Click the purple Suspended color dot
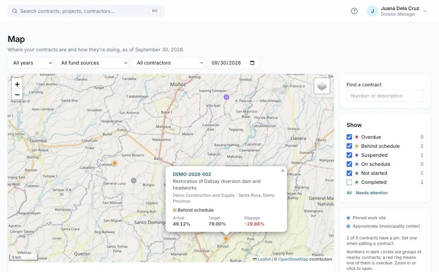Image resolution: width=439 pixels, height=272 pixels. (357, 155)
